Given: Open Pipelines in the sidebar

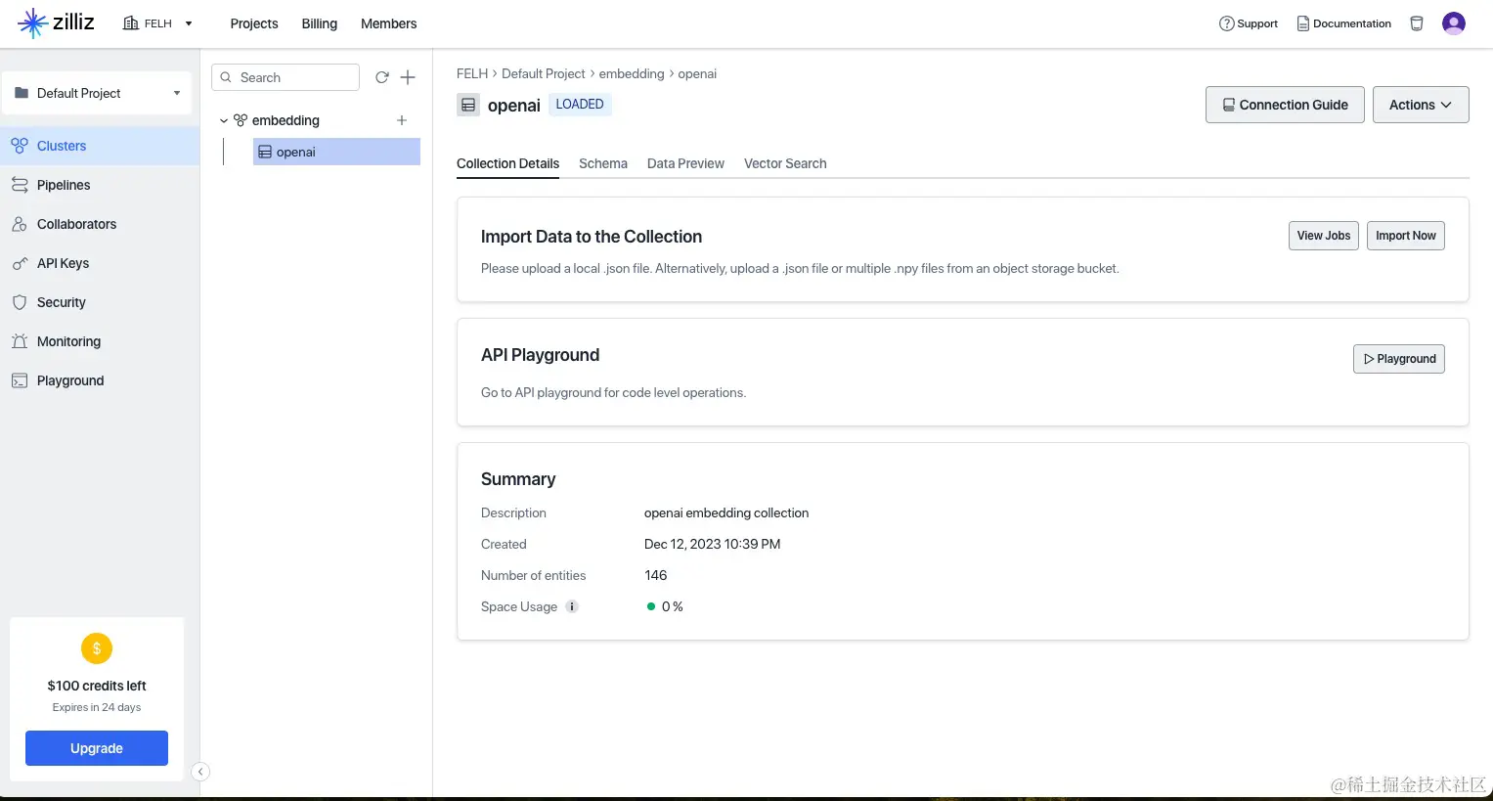Looking at the screenshot, I should [x=64, y=185].
